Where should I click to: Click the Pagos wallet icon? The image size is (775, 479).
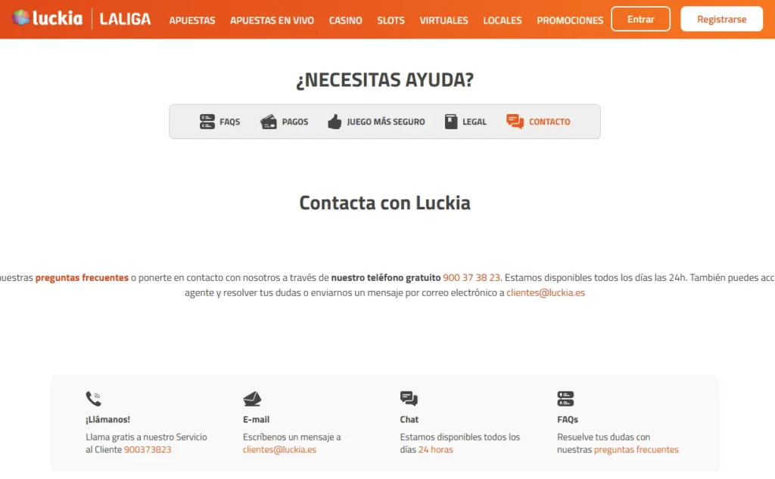[x=269, y=122]
